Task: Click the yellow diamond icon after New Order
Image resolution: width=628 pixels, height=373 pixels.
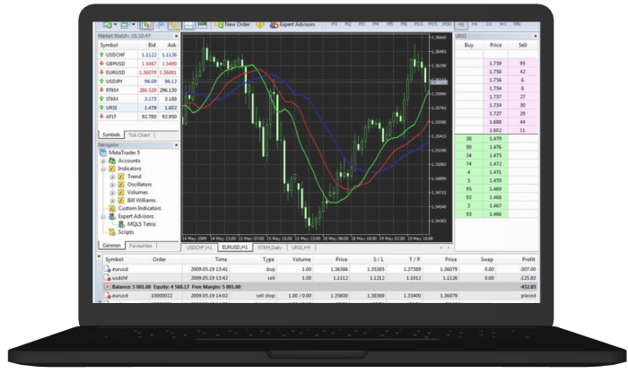Action: click(x=260, y=25)
